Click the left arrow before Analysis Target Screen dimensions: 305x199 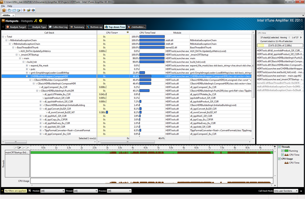tap(3, 27)
